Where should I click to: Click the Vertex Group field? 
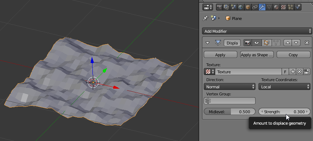tap(229, 101)
